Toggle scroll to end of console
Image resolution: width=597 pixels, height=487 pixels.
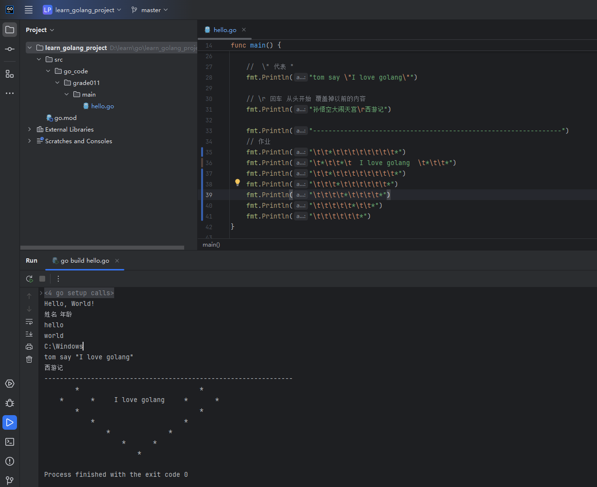(29, 334)
